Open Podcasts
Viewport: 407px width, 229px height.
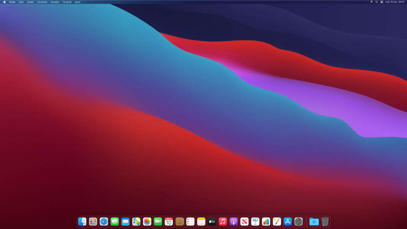pyautogui.click(x=233, y=222)
